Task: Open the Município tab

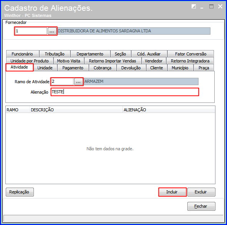Action: pos(180,68)
